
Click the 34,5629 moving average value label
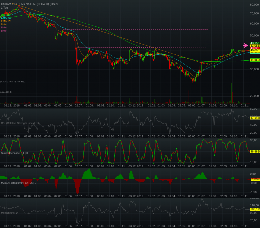pyautogui.click(x=255, y=60)
